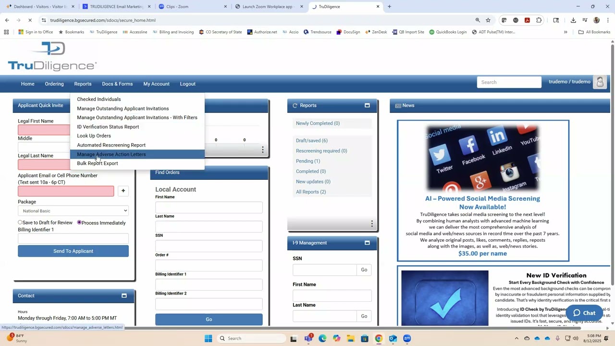The height and width of the screenshot is (346, 615).
Task: View site information for trudiligence.bgsecured.com
Action: tap(44, 20)
